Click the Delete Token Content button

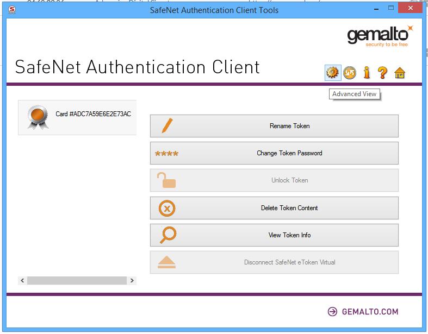click(x=274, y=208)
